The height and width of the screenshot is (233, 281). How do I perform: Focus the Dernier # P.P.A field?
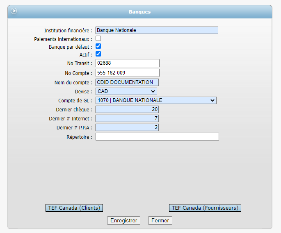point(127,127)
